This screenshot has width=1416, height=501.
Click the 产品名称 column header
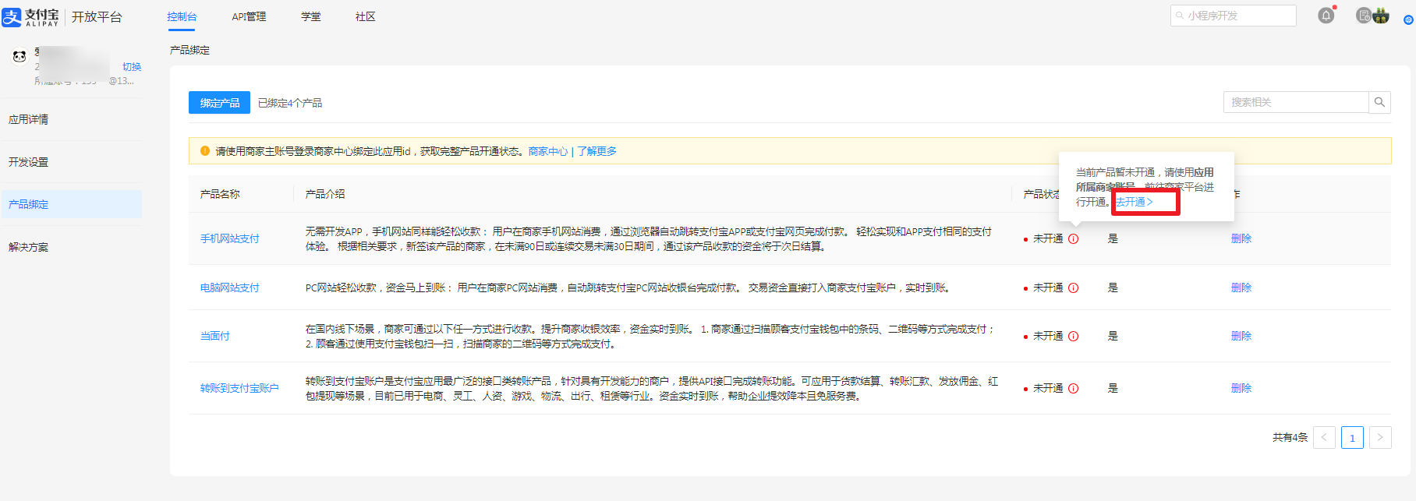pos(220,194)
